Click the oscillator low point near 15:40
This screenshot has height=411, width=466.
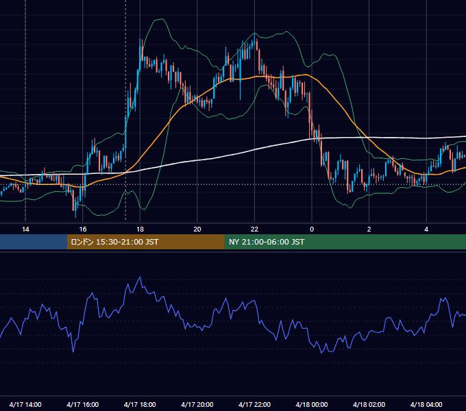click(x=73, y=351)
